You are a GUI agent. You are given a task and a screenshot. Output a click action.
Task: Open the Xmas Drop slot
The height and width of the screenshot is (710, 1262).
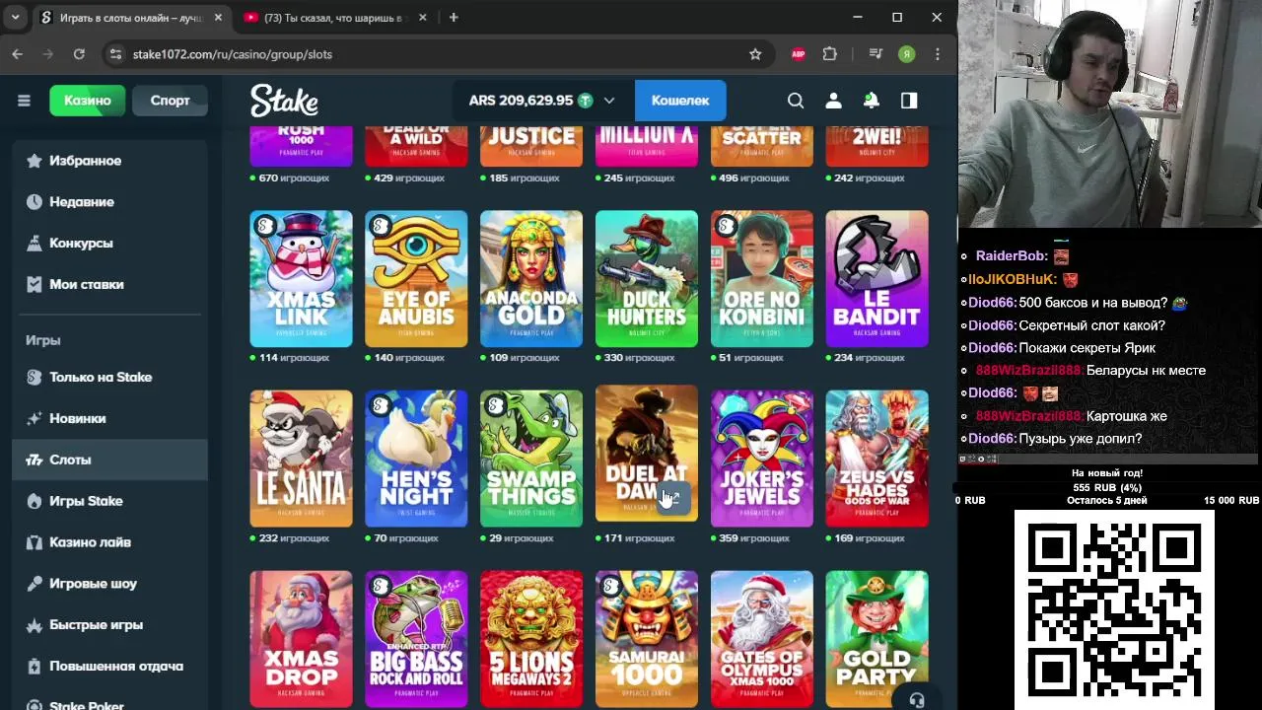coord(301,639)
